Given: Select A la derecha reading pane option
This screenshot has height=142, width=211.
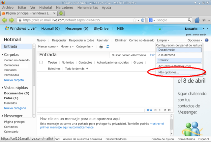Looking at the screenshot, I should pyautogui.click(x=179, y=55).
